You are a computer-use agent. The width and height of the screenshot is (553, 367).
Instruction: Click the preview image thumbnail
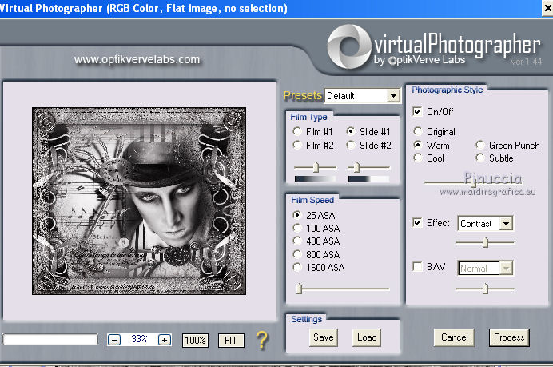pos(139,201)
